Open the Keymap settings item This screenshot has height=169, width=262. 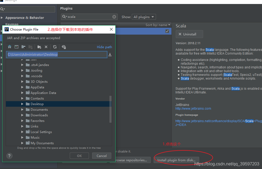pos(12,24)
